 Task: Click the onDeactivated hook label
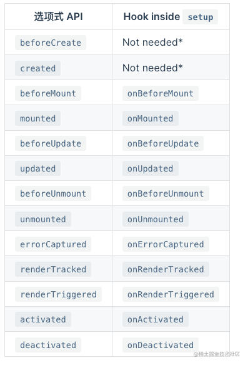(160, 345)
